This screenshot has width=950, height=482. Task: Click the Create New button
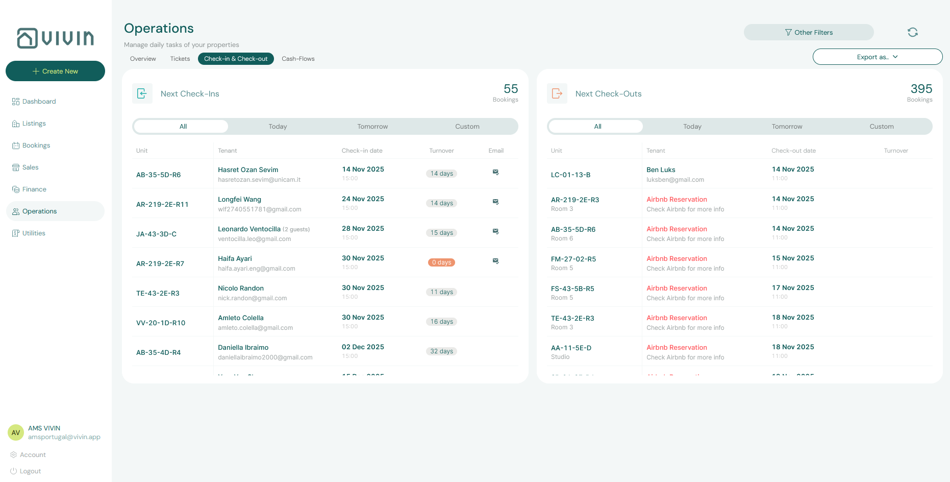55,71
